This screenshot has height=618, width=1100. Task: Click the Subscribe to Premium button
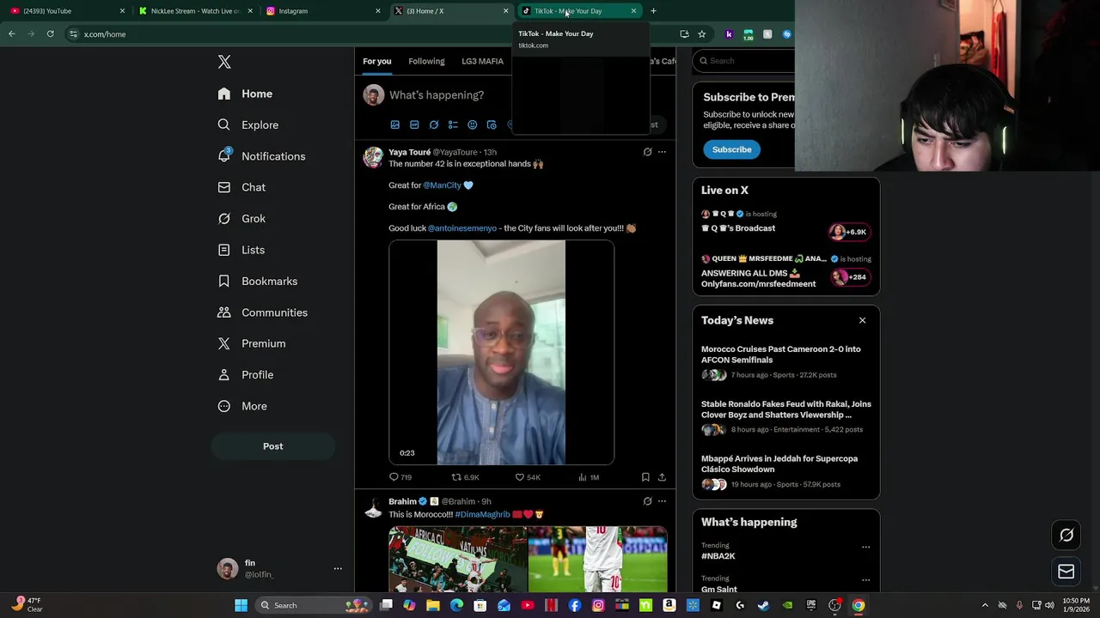pyautogui.click(x=731, y=149)
